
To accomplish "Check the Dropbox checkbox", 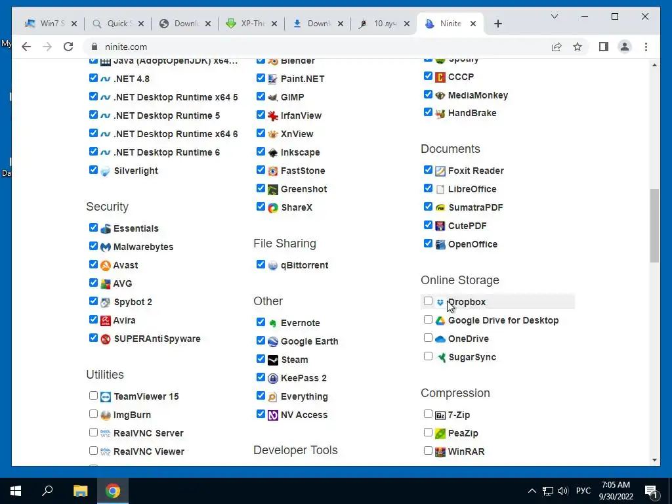I will tap(428, 301).
